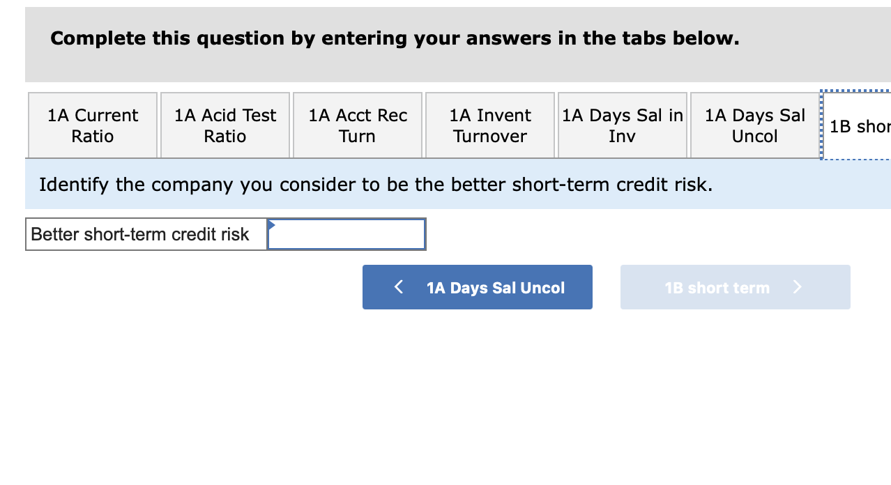The height and width of the screenshot is (485, 891).
Task: Switch to the 1A Current Ratio tab
Action: tap(92, 125)
